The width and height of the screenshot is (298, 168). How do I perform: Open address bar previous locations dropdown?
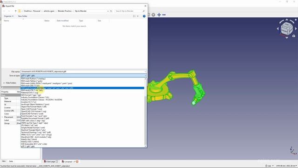(108, 11)
